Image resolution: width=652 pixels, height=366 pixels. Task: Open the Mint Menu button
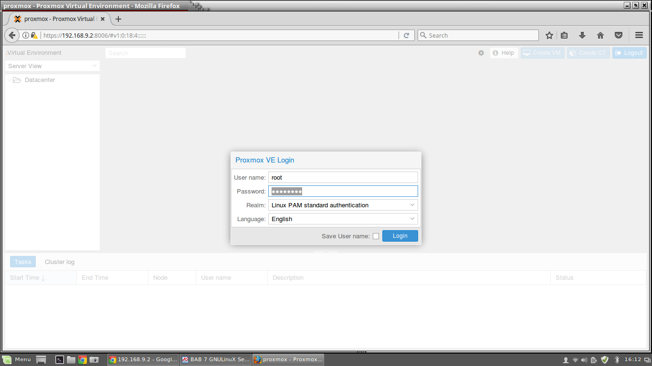(x=17, y=360)
